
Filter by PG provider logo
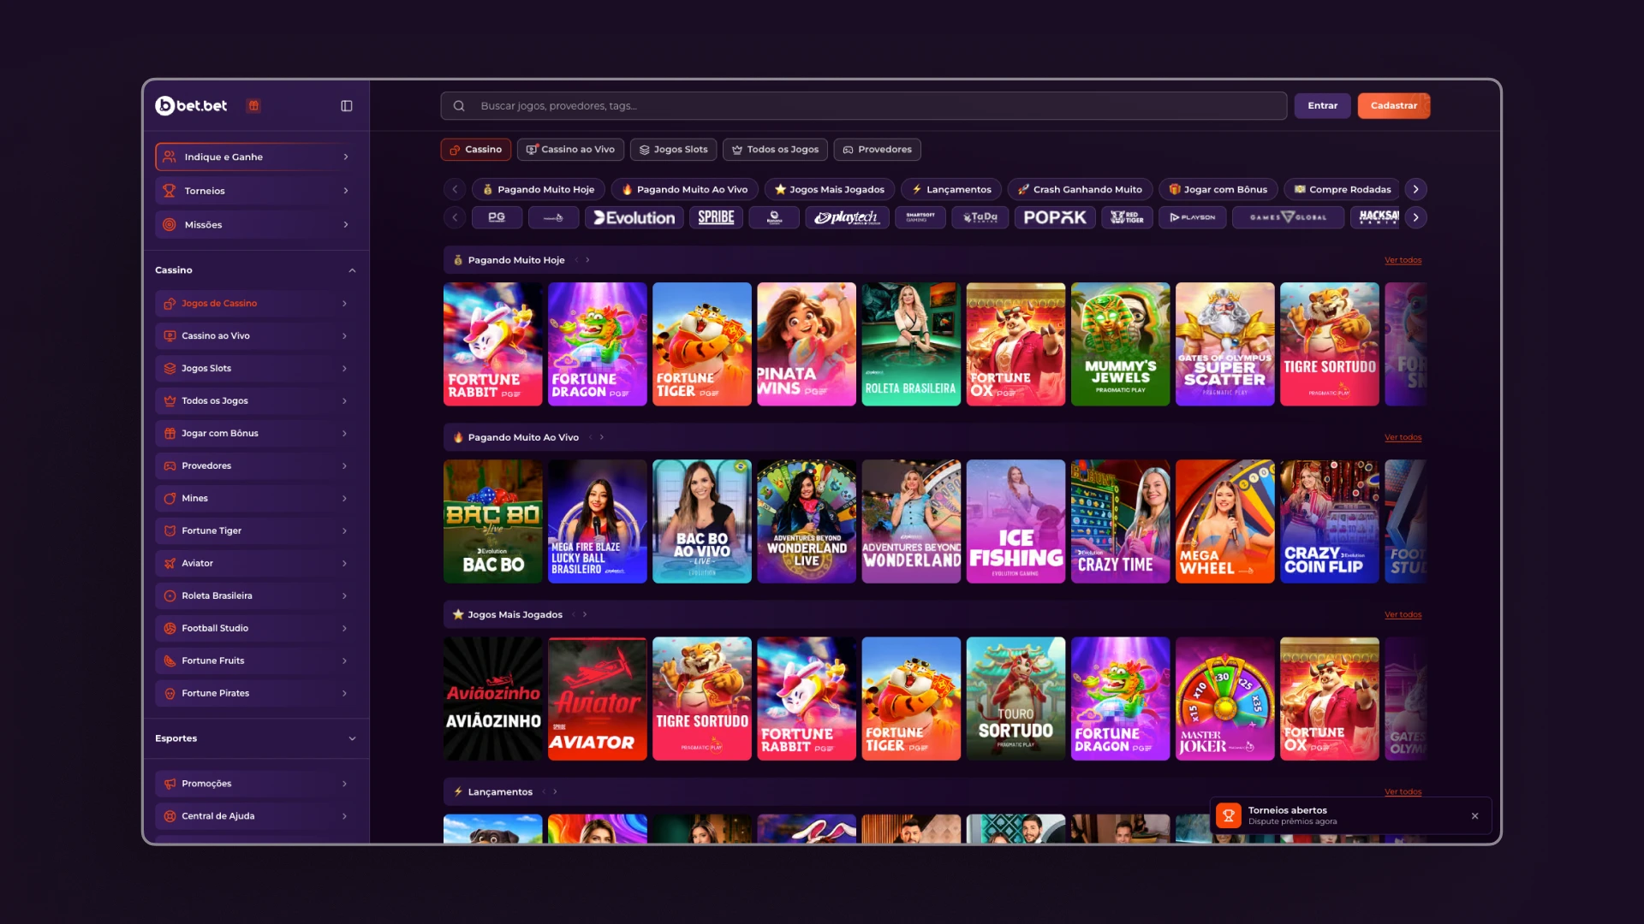click(497, 218)
